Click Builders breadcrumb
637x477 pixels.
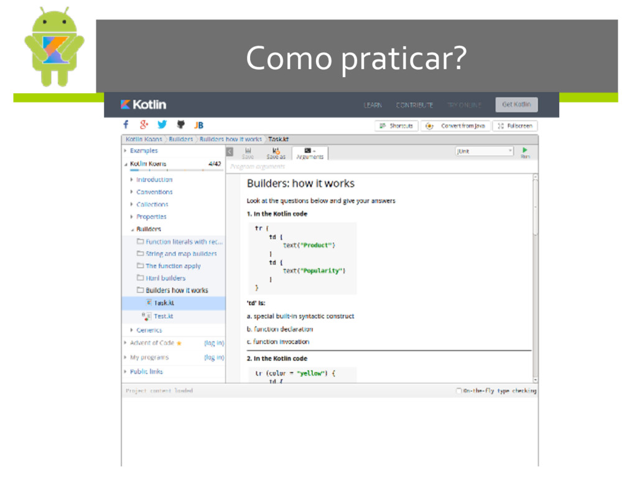(x=181, y=139)
